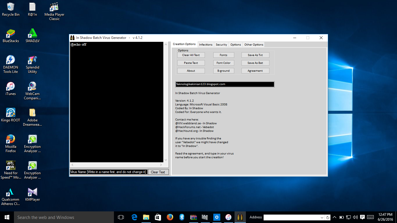This screenshot has height=223, width=397.
Task: Click Save As Txt button
Action: pyautogui.click(x=255, y=55)
